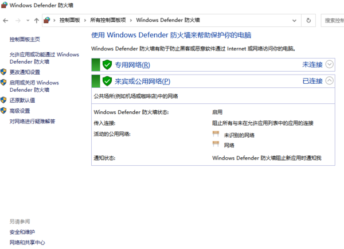Click the search control panel box

(x=333, y=20)
